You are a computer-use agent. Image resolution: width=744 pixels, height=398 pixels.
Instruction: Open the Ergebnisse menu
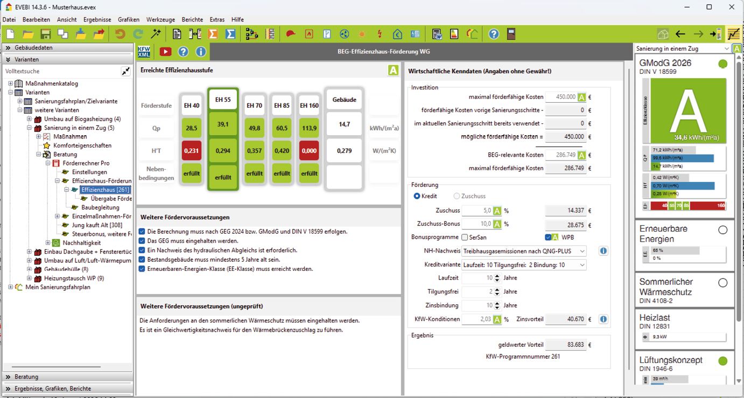tap(97, 19)
